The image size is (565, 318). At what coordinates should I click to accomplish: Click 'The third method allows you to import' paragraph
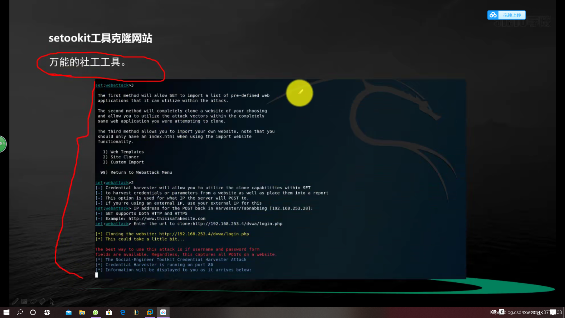186,137
